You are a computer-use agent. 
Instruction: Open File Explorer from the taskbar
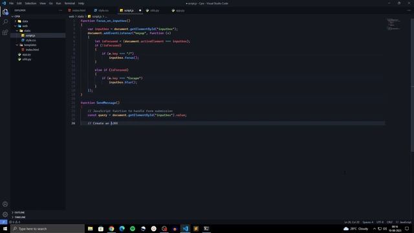91,228
